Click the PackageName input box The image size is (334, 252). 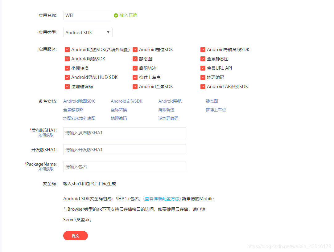[x=124, y=167]
